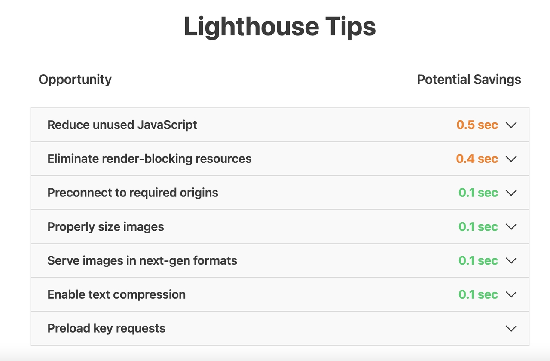Click 0.1 sec savings for Enable text compression
This screenshot has width=550, height=361.
tap(478, 295)
